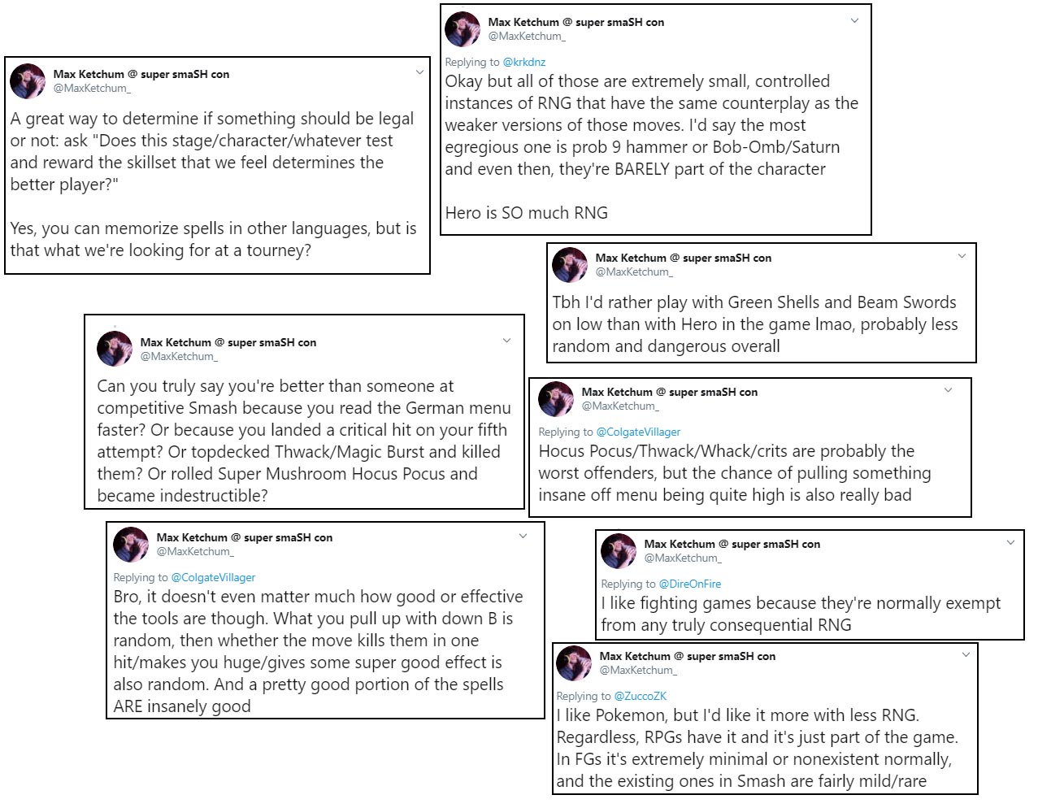The image size is (1038, 808).
Task: Click the avatar on the Green Shells tweet
Action: click(570, 265)
